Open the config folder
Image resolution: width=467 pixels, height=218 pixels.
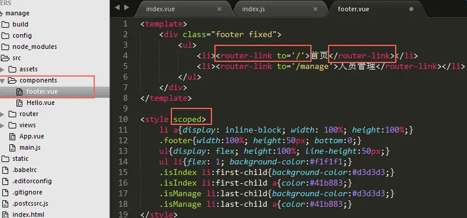coord(22,36)
